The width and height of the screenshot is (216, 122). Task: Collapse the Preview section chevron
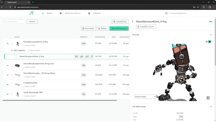click(211, 35)
